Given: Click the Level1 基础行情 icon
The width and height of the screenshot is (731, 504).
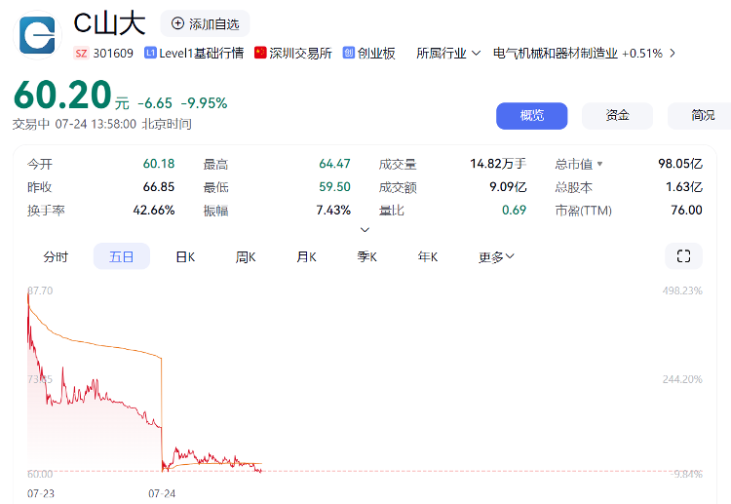Looking at the screenshot, I should coord(150,54).
